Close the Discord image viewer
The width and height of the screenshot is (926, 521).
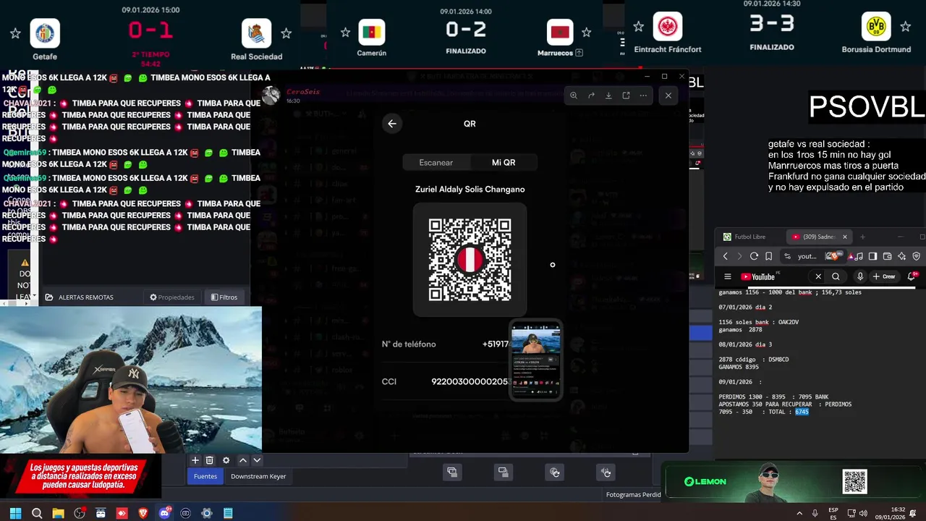pyautogui.click(x=668, y=96)
